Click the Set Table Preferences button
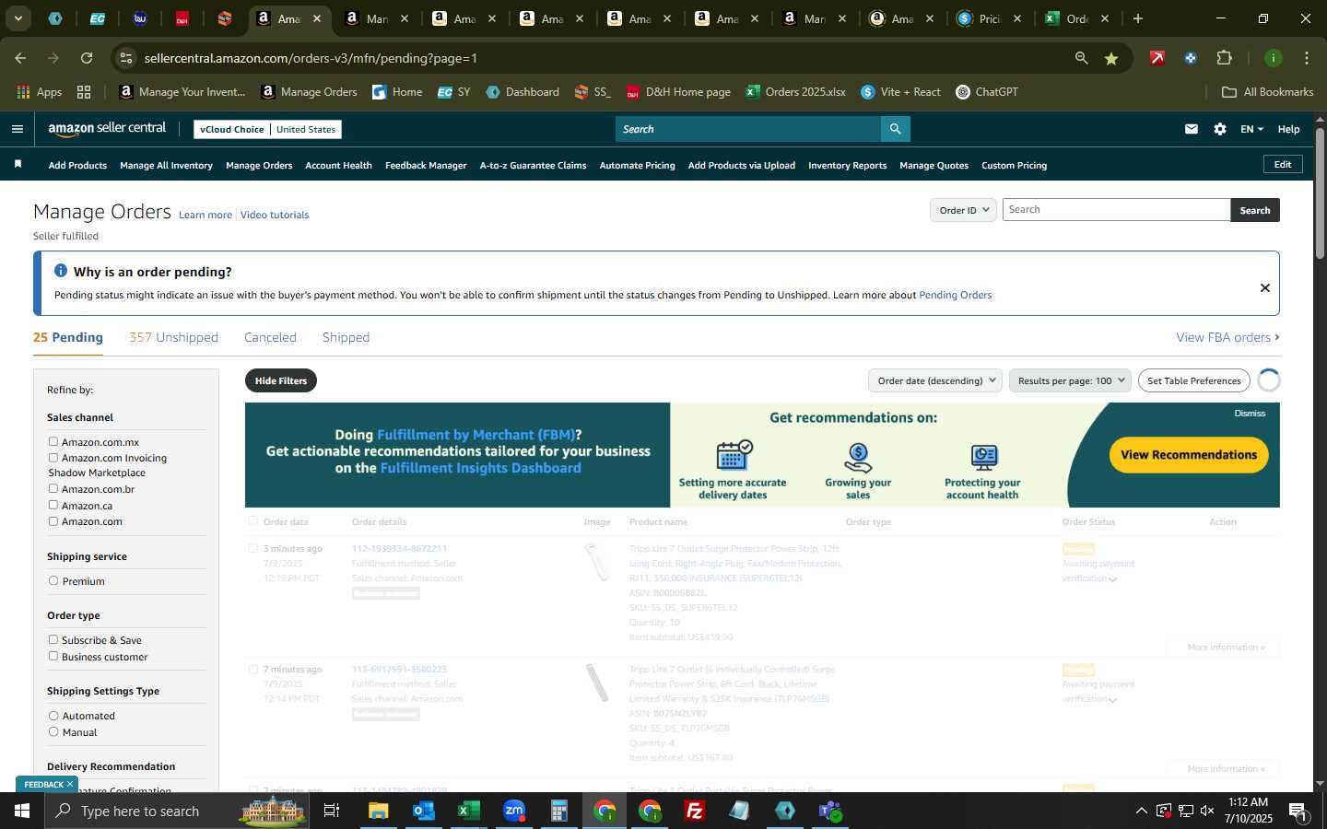This screenshot has height=829, width=1327. click(1194, 380)
